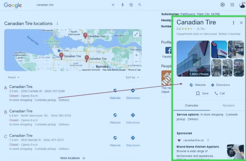This screenshot has width=246, height=161.
Task: Open more options in Canadian Tire panel
Action: (x=233, y=23)
